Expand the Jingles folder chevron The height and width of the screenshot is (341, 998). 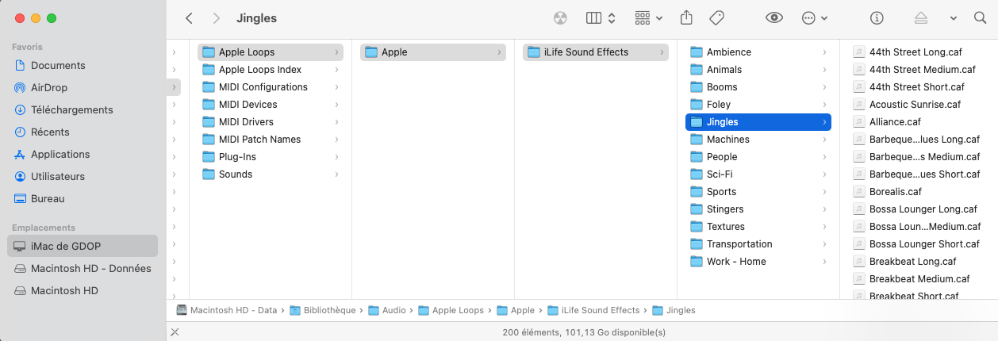(x=825, y=122)
